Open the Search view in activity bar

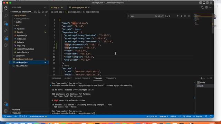6,15
